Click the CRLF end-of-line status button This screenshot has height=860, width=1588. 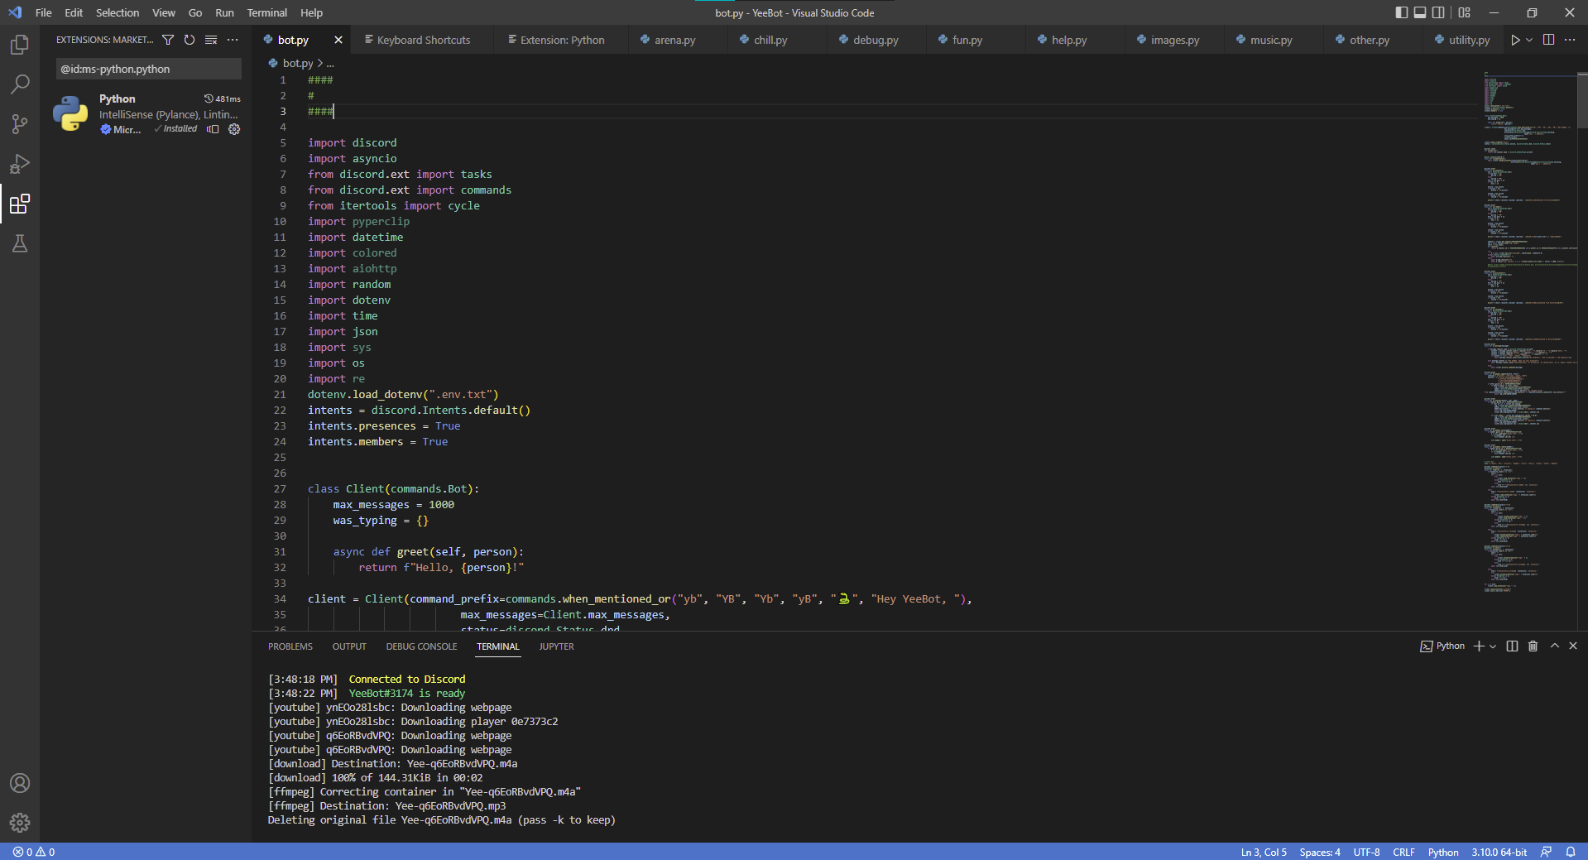coord(1403,852)
